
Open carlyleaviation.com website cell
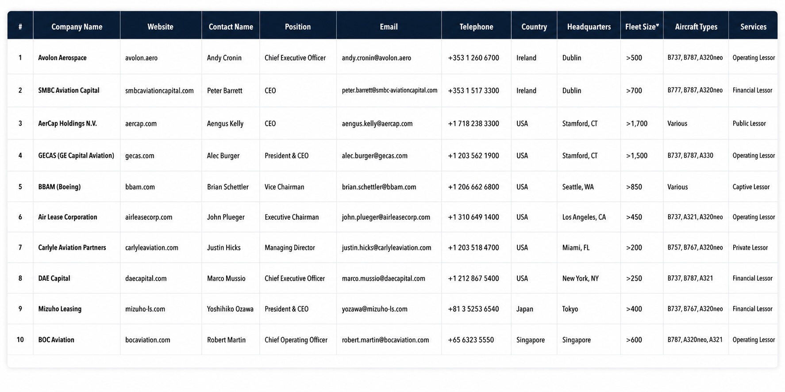coord(152,248)
